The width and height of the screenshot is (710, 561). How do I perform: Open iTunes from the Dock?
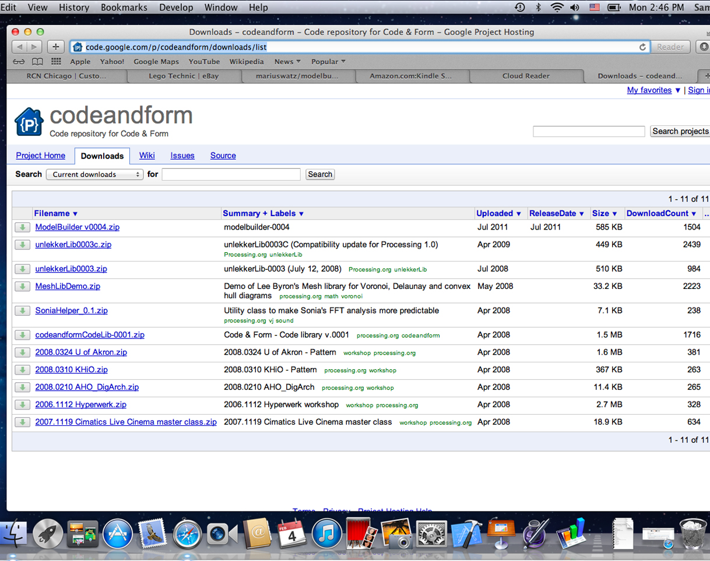pos(326,534)
